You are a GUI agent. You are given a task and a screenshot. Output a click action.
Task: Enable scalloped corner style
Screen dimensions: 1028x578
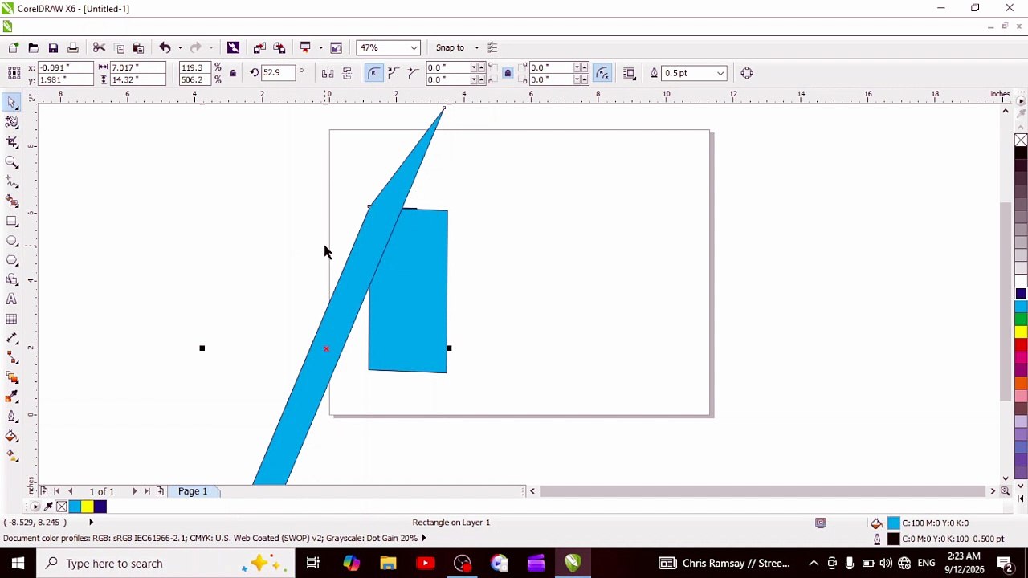click(x=394, y=74)
